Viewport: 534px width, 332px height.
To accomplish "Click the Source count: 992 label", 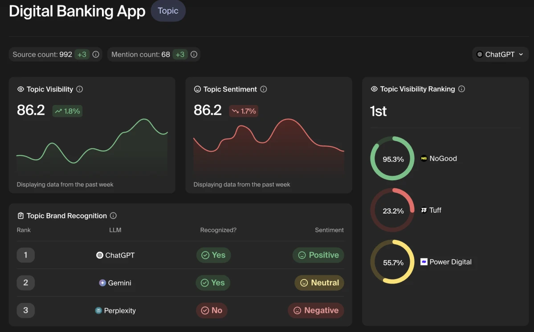I will [x=42, y=54].
